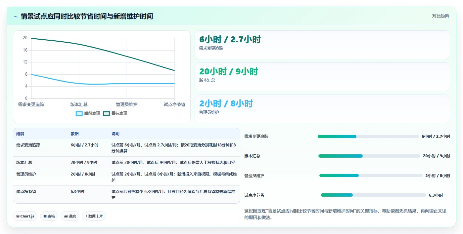Screen dimensions: 463x234
Task: Click the 数据卡片 tag chip
Action: tap(94, 216)
